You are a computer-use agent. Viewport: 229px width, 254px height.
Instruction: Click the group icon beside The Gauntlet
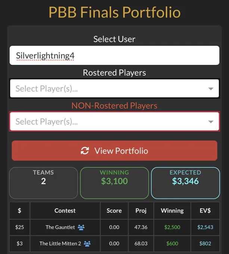(x=81, y=227)
